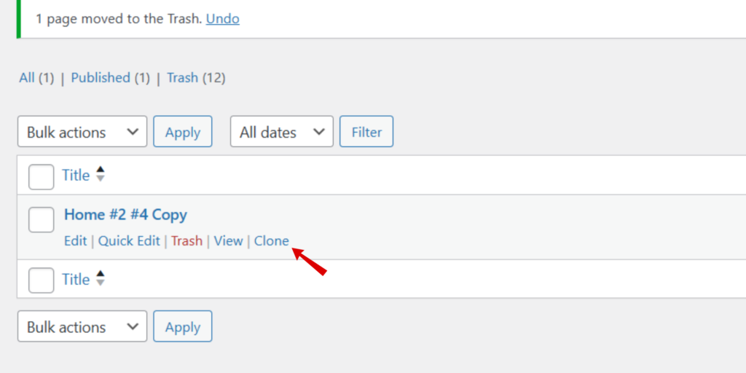
Task: Click the top Apply button
Action: tap(183, 131)
